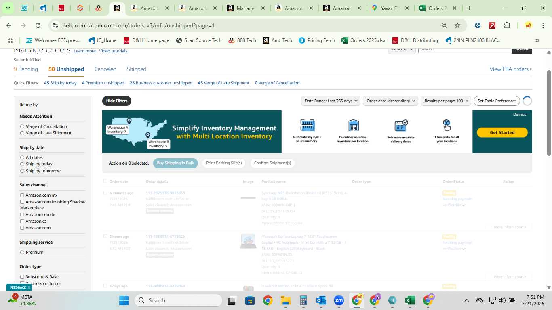Screen dimensions: 552x310
Task: Check the Amazon.com.br sales channel box
Action: click(22, 214)
